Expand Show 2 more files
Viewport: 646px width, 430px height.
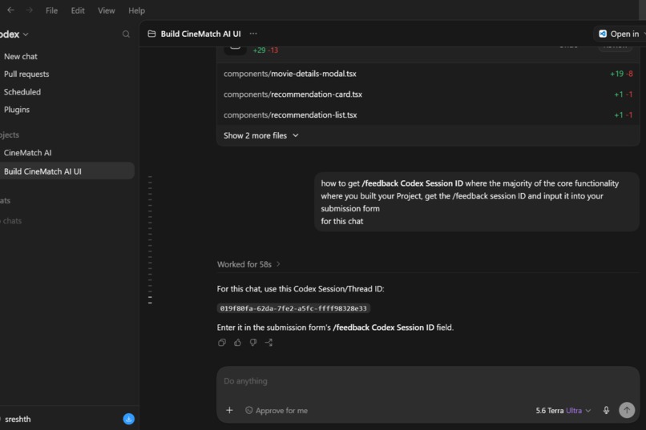pyautogui.click(x=260, y=135)
